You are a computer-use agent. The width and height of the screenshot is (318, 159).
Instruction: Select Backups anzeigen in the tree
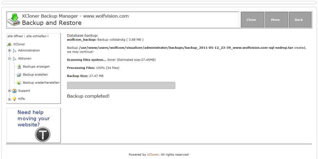[36, 67]
